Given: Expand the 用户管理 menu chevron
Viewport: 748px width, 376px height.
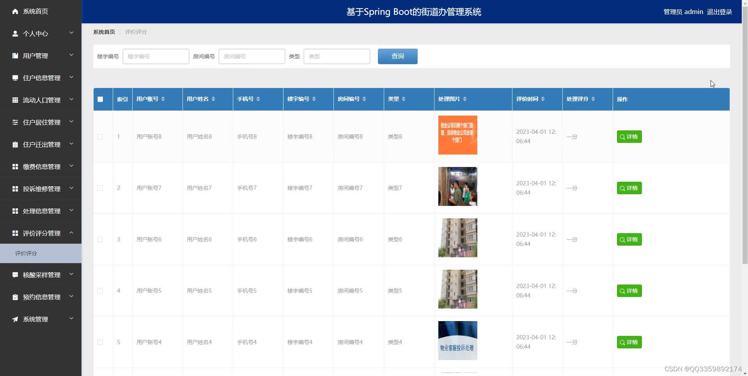Looking at the screenshot, I should pyautogui.click(x=71, y=55).
